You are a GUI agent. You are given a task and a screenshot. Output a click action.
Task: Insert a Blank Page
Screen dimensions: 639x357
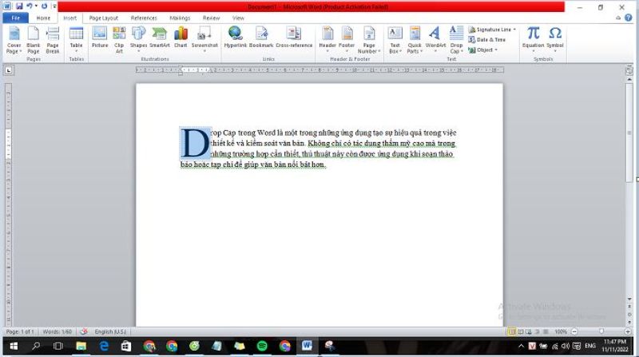33,40
